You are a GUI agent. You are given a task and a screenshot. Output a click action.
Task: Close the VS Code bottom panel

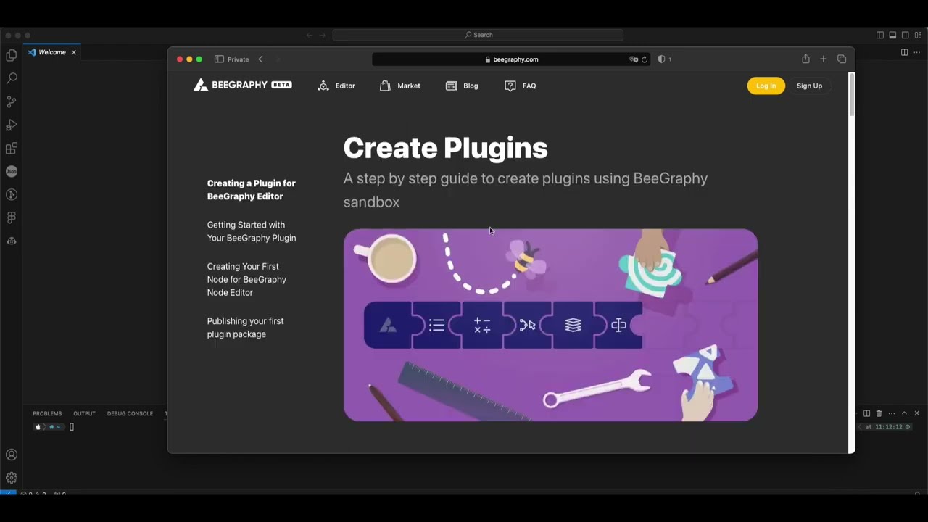point(916,413)
